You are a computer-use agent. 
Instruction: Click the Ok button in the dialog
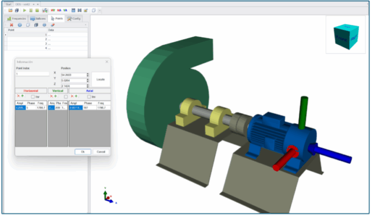pos(83,152)
